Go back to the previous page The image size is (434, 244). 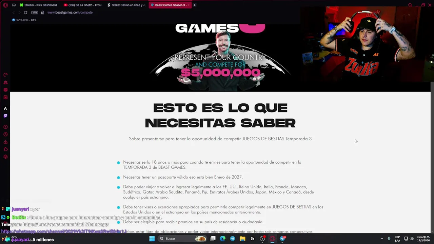pos(14,13)
